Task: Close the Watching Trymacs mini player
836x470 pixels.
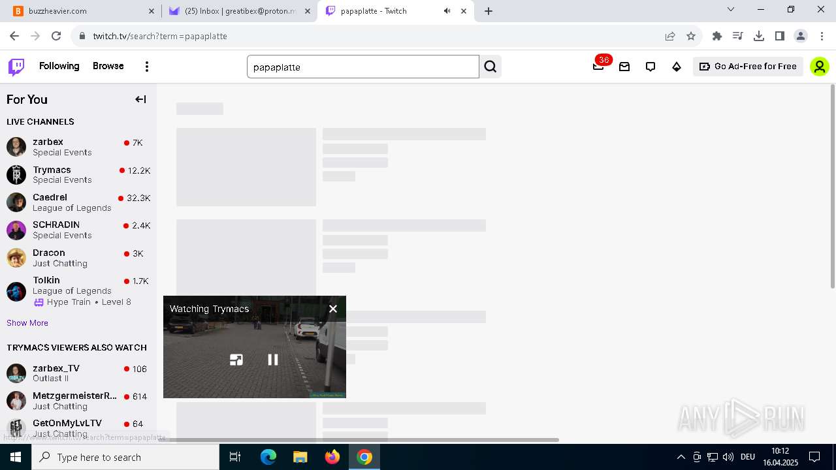Action: pyautogui.click(x=333, y=309)
